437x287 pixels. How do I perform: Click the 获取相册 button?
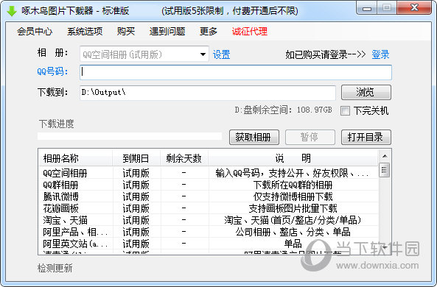254,137
